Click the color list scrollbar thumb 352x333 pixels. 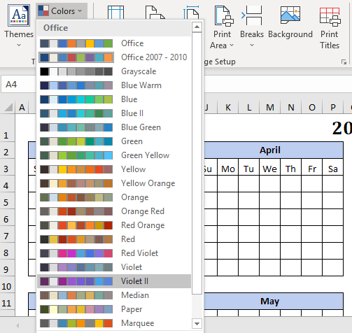tap(197, 163)
